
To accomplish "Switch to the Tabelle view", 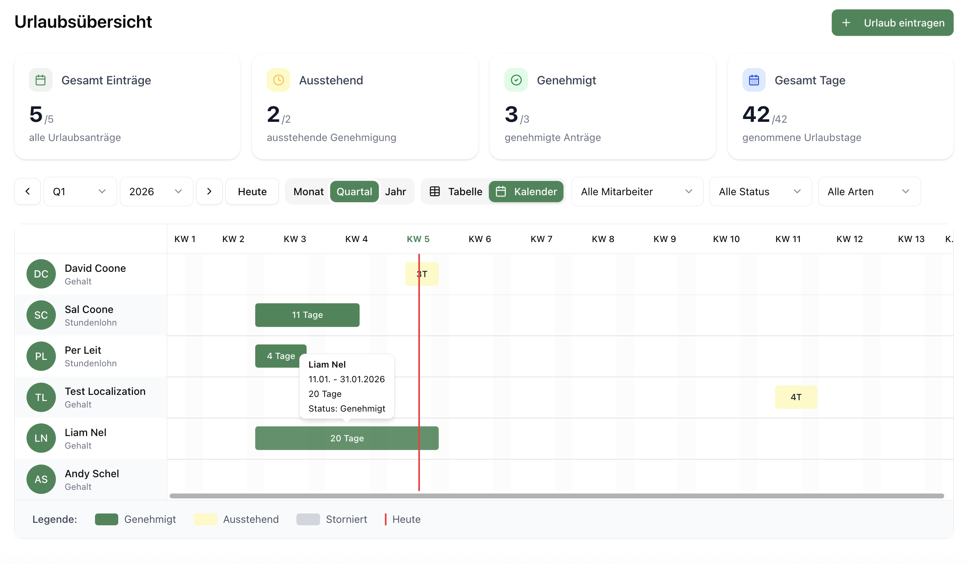I will point(456,192).
